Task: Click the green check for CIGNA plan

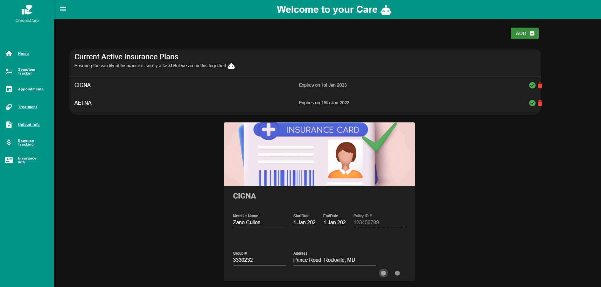Action: click(532, 85)
